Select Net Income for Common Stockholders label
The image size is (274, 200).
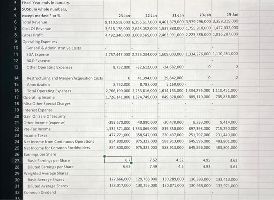tap(57, 148)
